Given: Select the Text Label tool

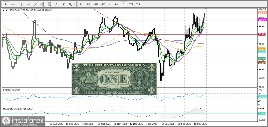Looking at the screenshot, I should [63, 4].
